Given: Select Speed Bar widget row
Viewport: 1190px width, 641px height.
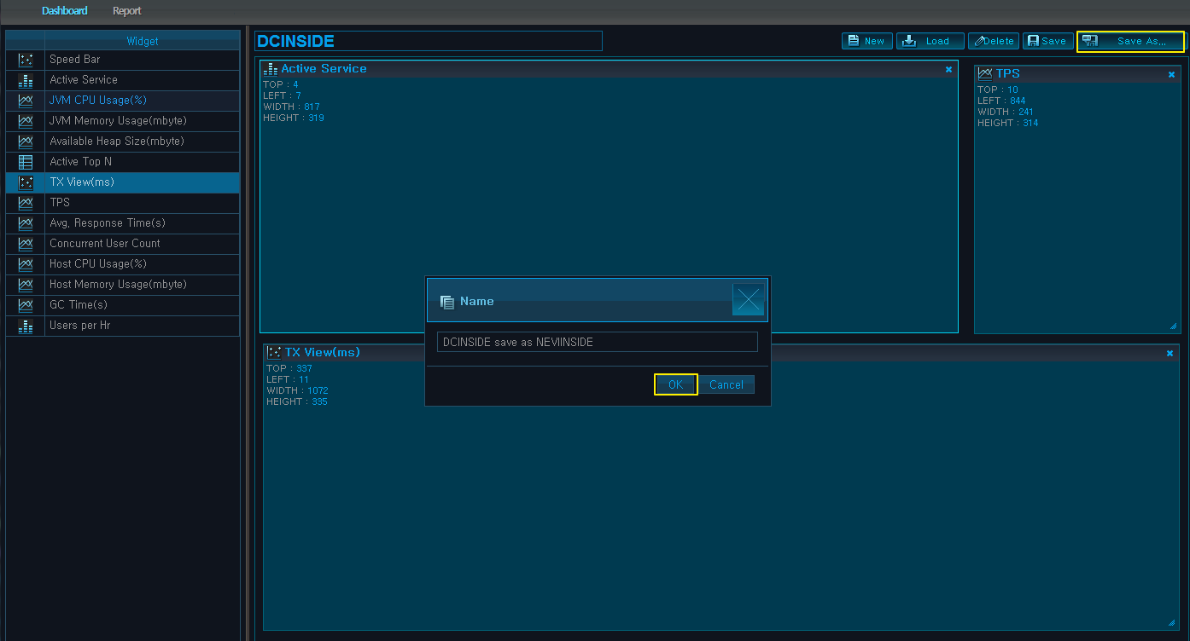Looking at the screenshot, I should coord(123,60).
